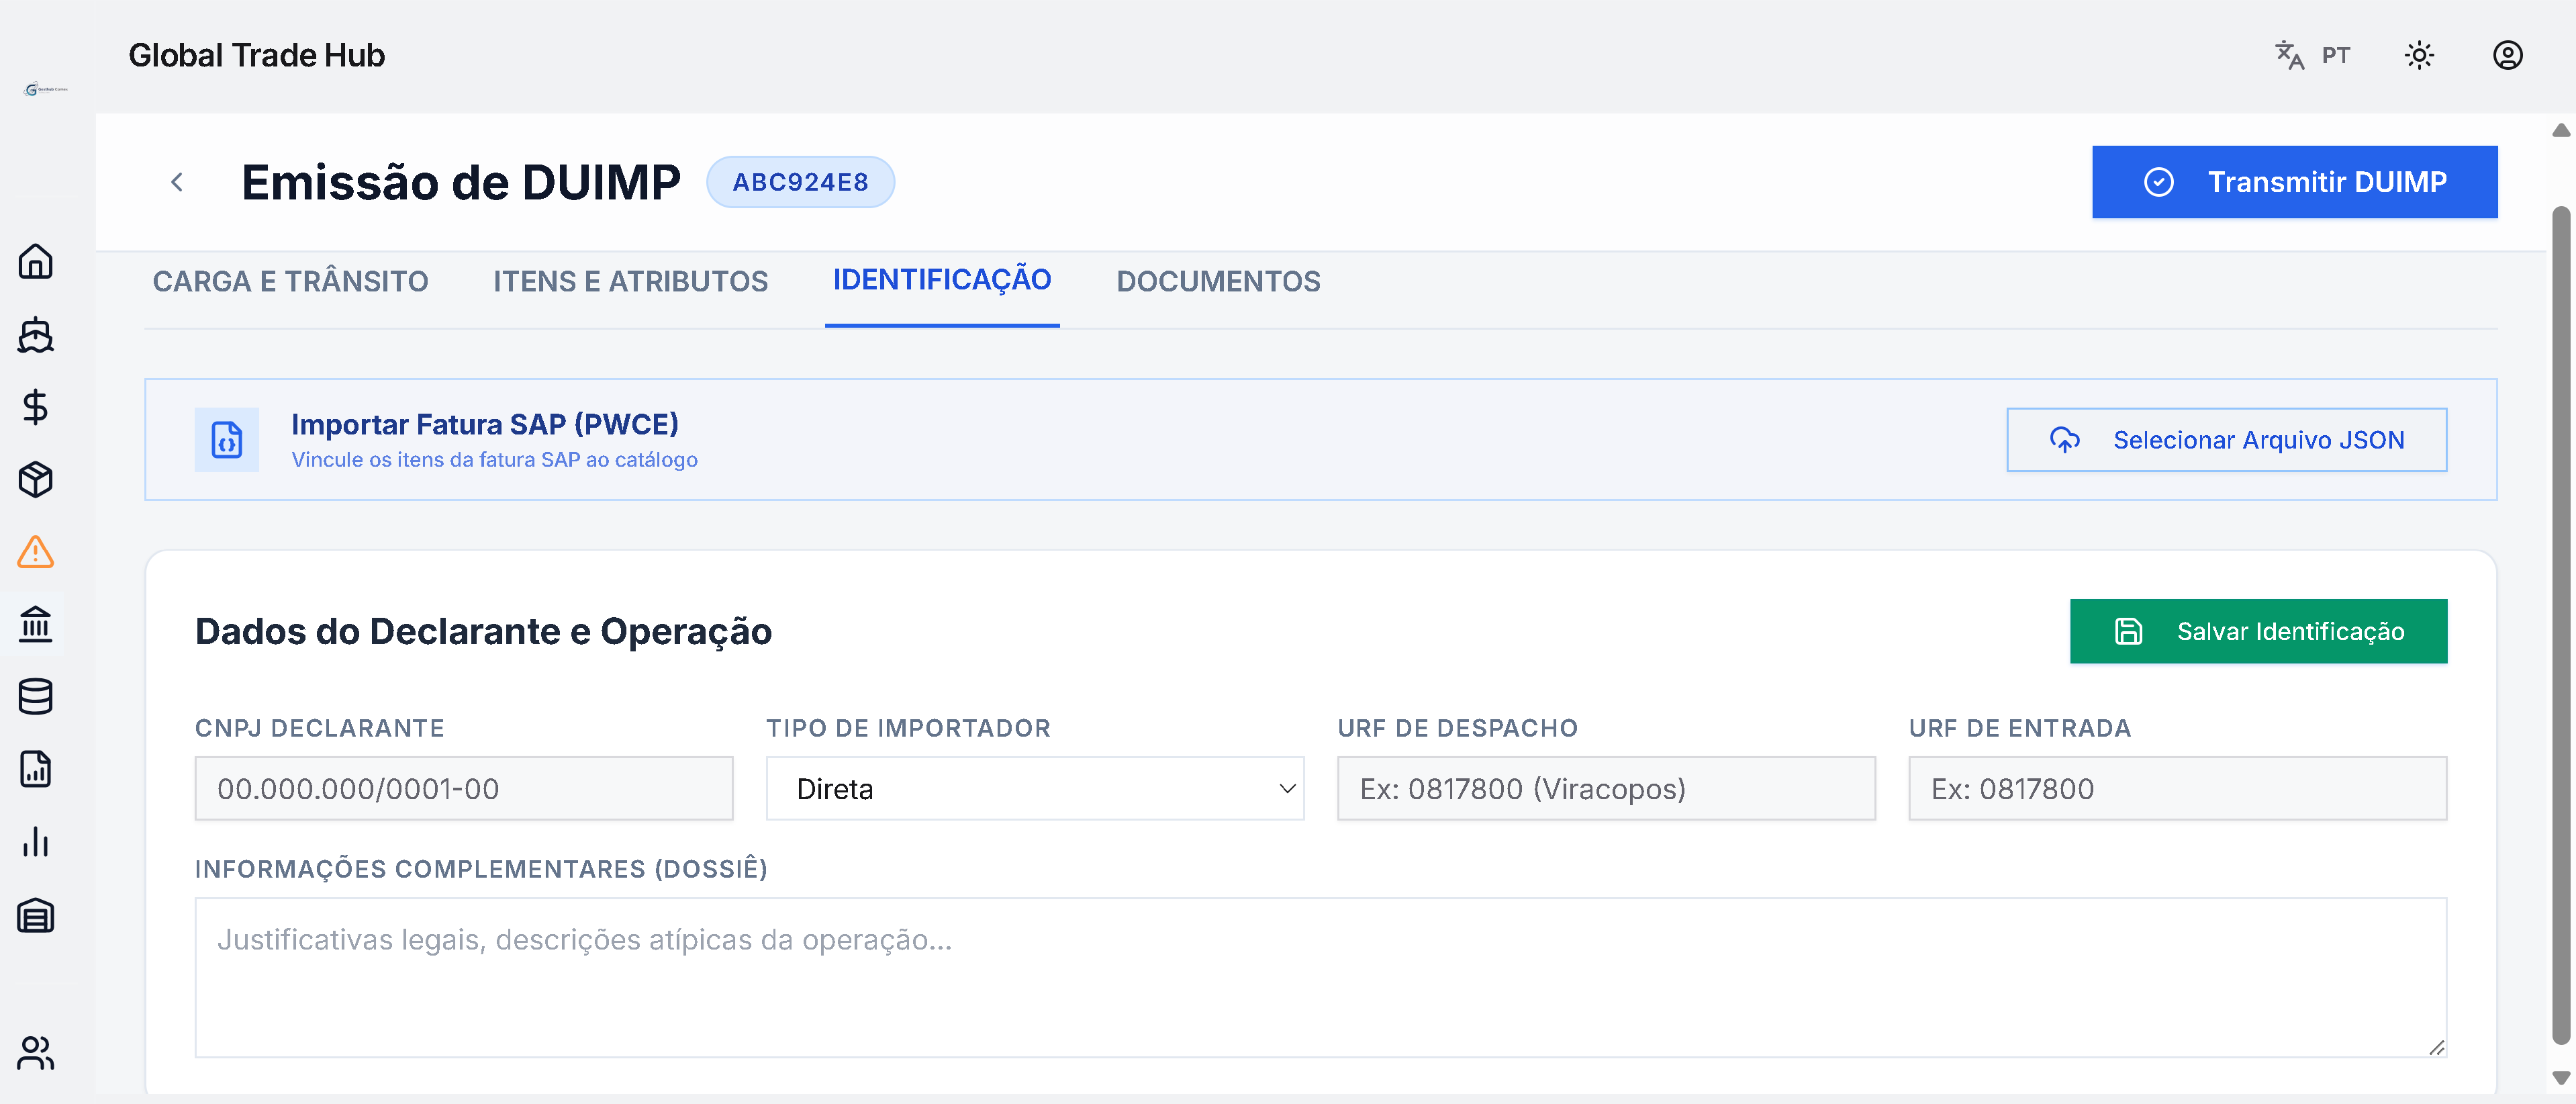The width and height of the screenshot is (2576, 1104).
Task: Focus the CNPJ Declarante field
Action: (464, 789)
